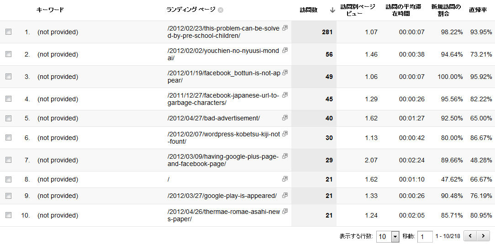Screen dimensions: 495x244
Task: Check the checkbox for row 1
Action: (x=8, y=32)
